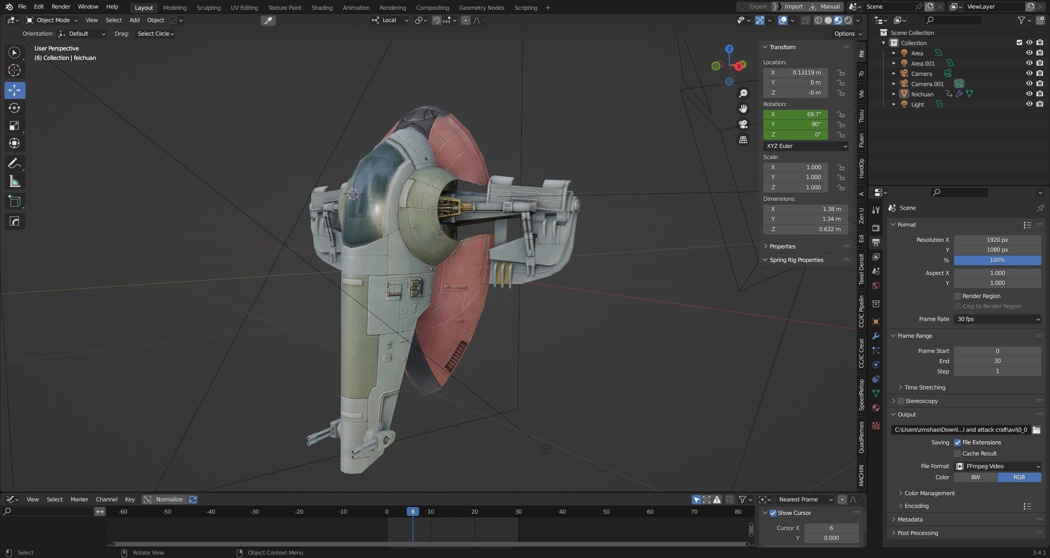
Task: Open the Material properties tab icon
Action: [x=876, y=408]
